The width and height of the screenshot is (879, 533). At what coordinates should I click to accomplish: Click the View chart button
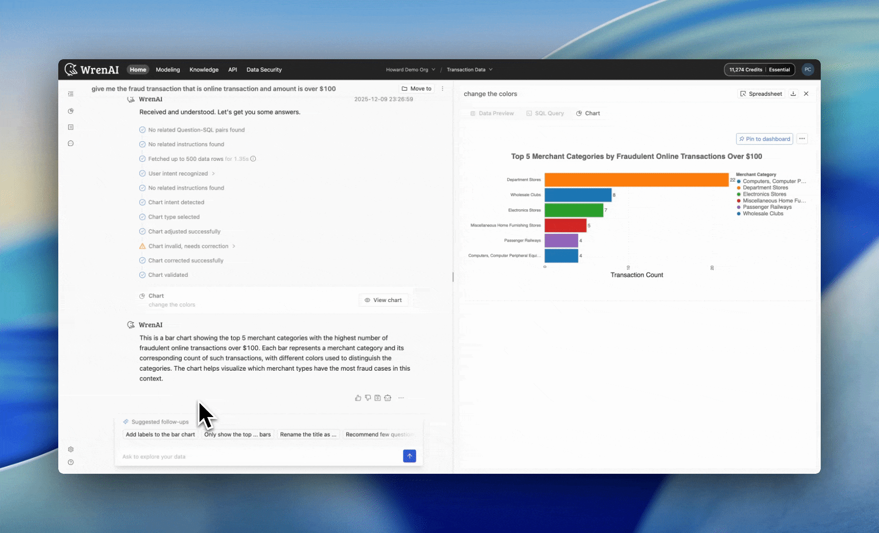tap(383, 300)
